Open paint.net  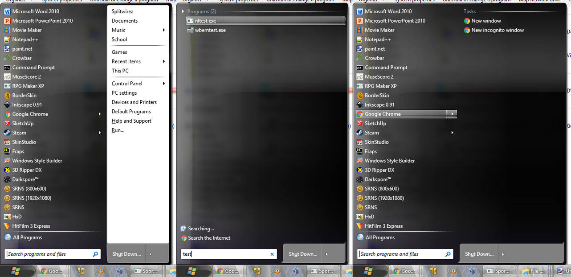(x=22, y=48)
